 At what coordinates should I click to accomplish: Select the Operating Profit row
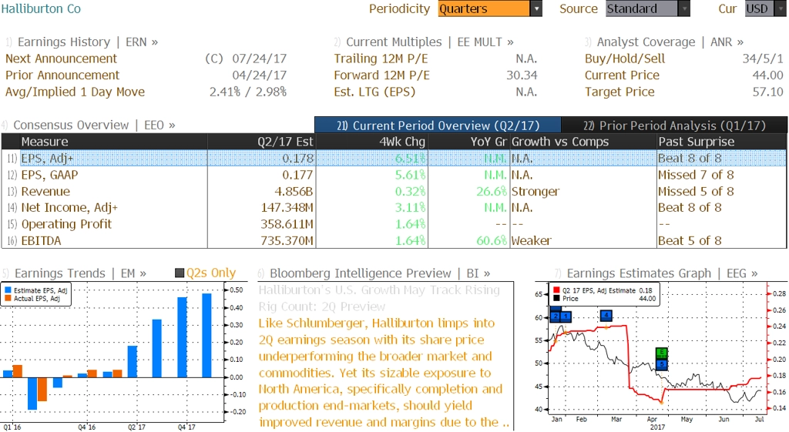pyautogui.click(x=394, y=224)
